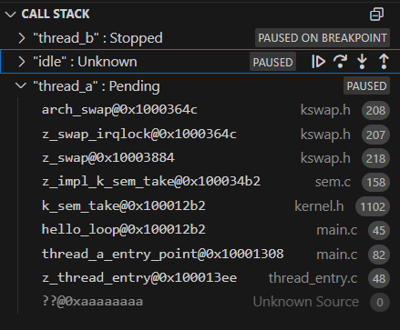Step over in idle thread
The height and width of the screenshot is (330, 400).
point(340,62)
